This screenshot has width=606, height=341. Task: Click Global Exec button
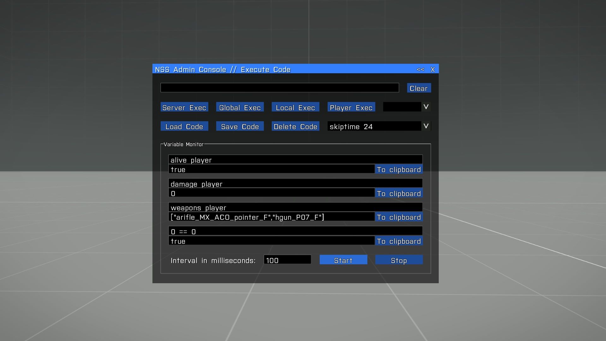(240, 107)
